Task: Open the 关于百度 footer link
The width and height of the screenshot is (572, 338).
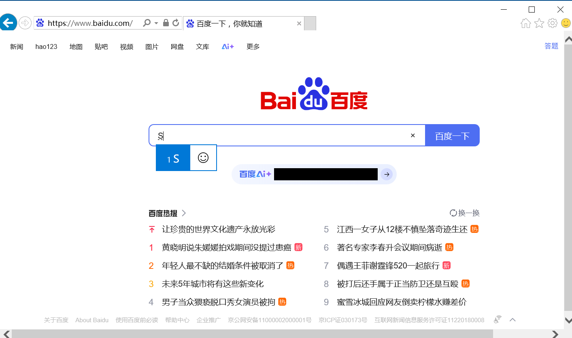Action: click(x=56, y=320)
